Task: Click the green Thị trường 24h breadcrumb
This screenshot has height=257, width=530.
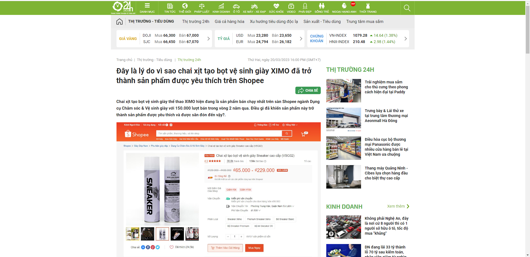Action: 189,60
